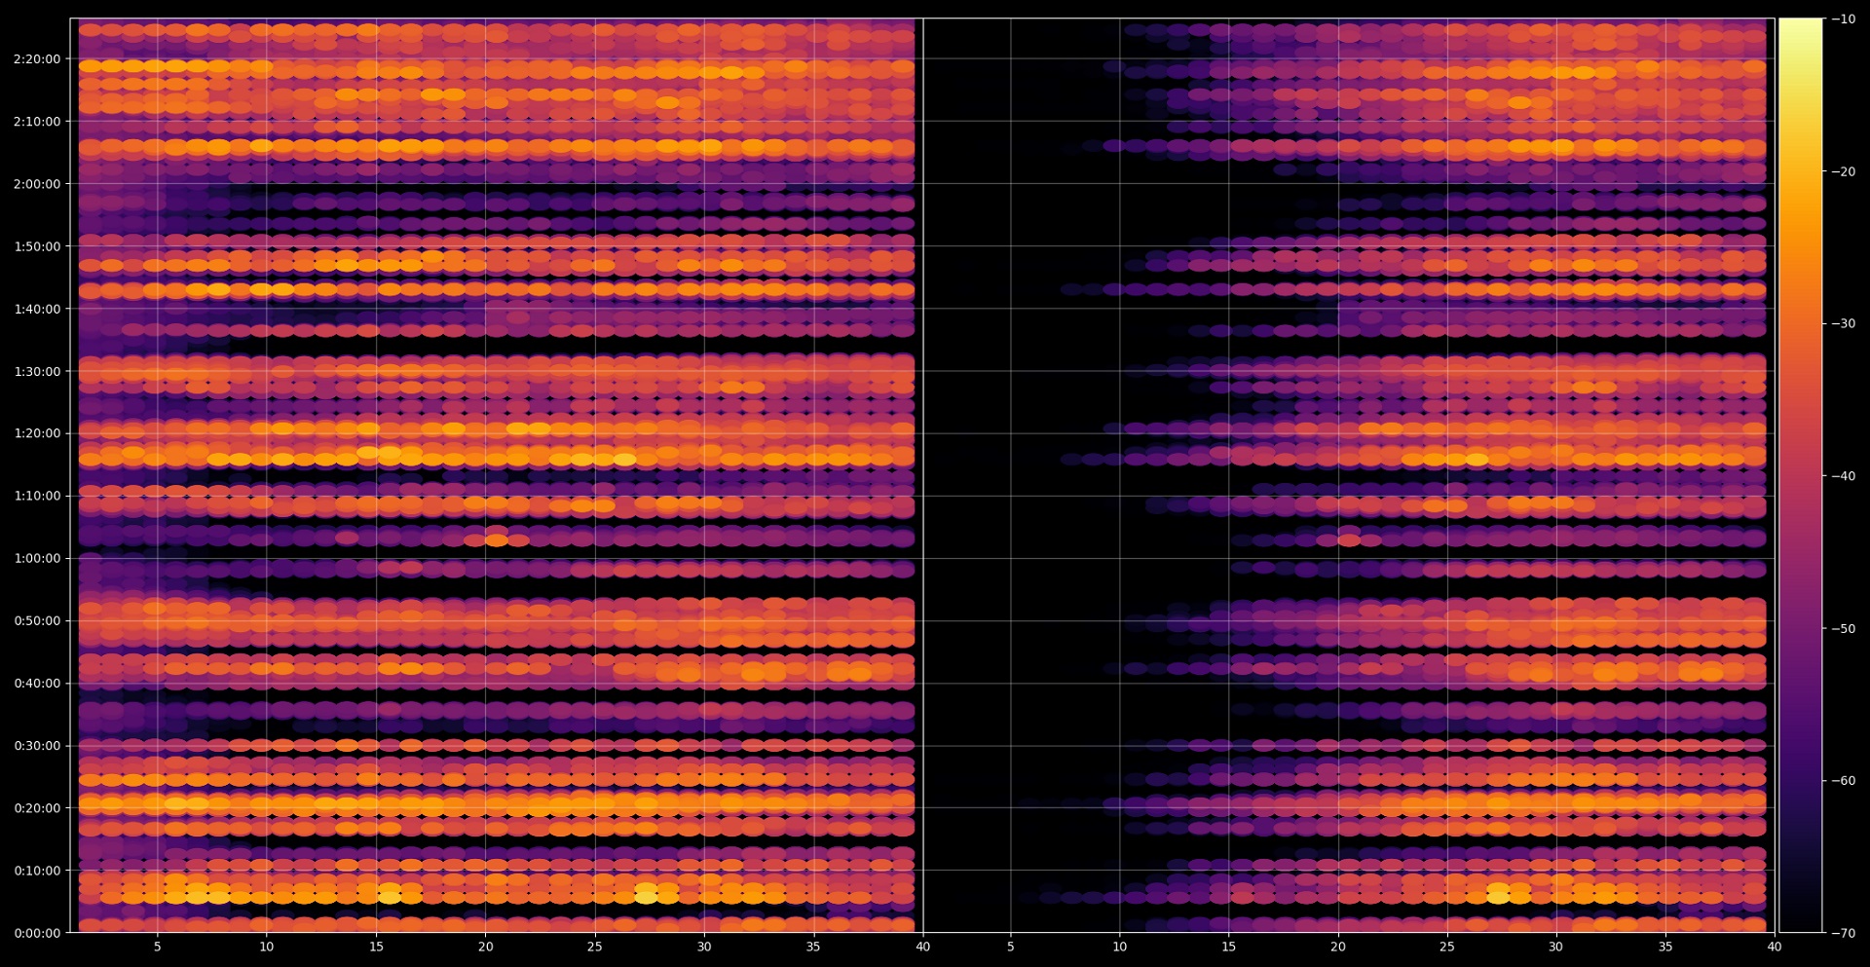Click the 1:20:00 time axis label

pos(37,433)
